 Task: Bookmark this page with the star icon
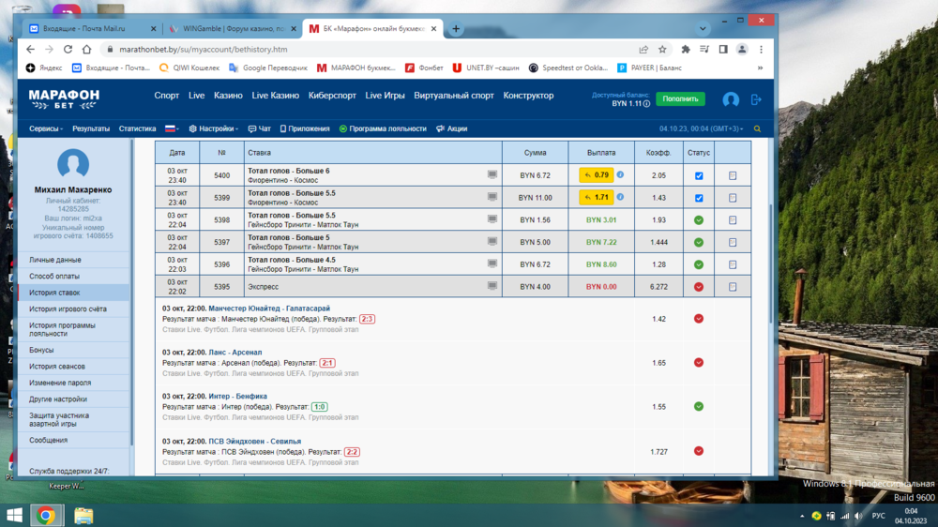tap(662, 50)
